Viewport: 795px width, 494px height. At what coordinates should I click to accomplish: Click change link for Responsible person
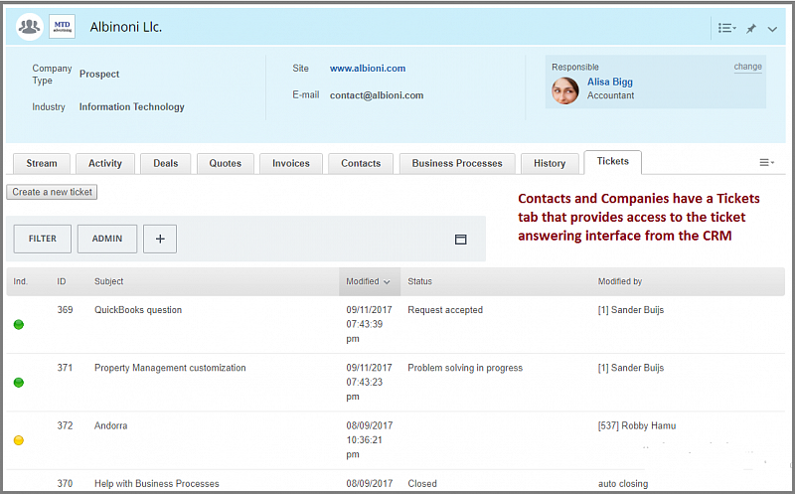pos(747,67)
